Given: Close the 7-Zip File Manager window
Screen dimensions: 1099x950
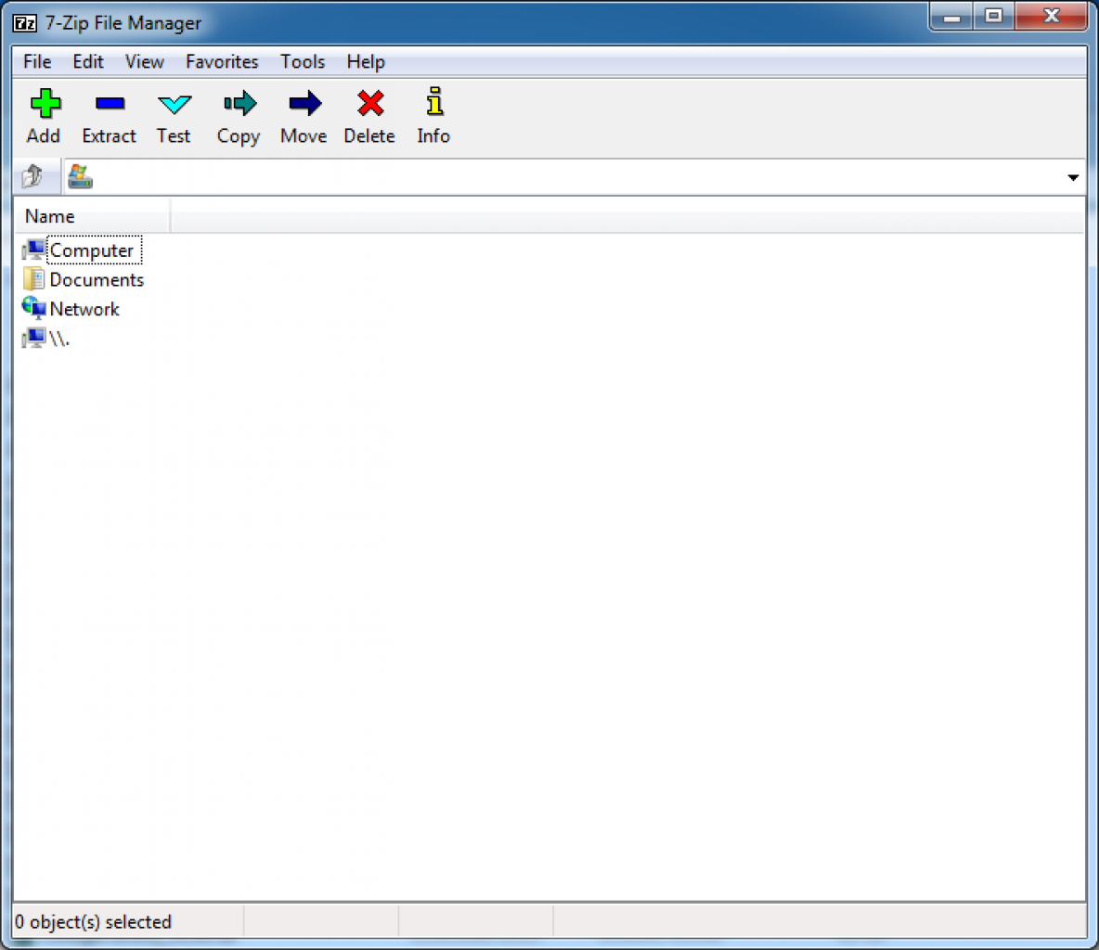Looking at the screenshot, I should point(1050,17).
